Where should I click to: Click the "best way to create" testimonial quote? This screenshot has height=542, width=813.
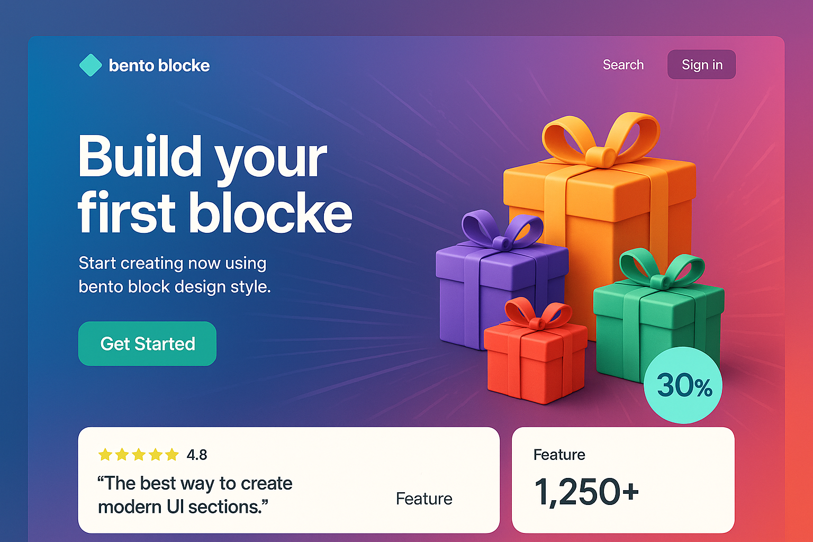(x=195, y=495)
